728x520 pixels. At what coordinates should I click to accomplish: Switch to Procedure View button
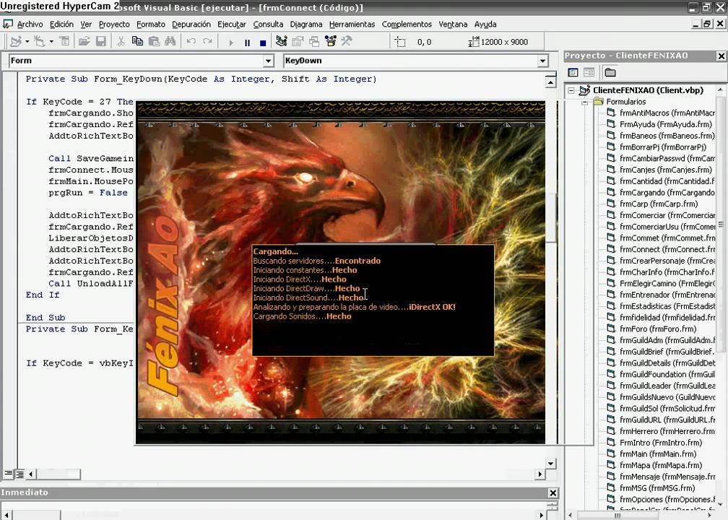(x=9, y=474)
